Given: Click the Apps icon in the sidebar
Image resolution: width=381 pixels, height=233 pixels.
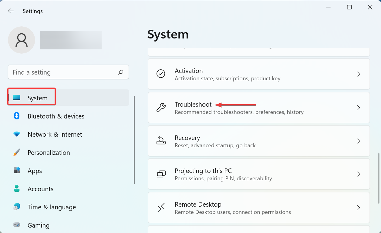Looking at the screenshot, I should [16, 171].
